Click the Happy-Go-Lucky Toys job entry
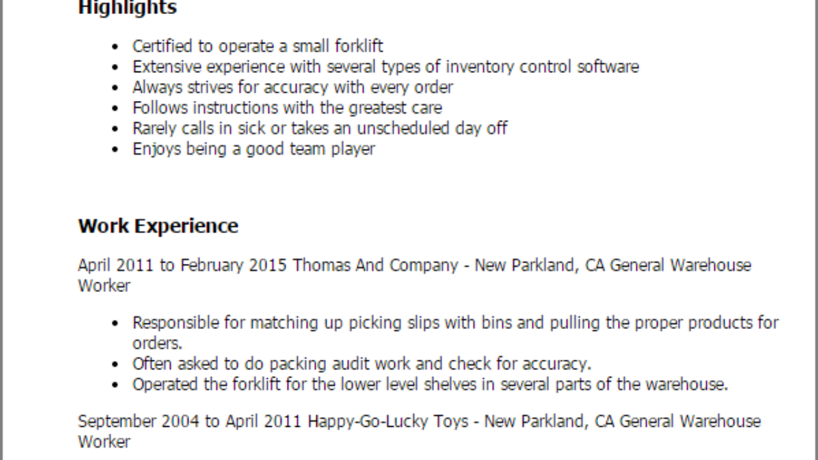Screen dimensions: 818x460 pyautogui.click(x=419, y=431)
